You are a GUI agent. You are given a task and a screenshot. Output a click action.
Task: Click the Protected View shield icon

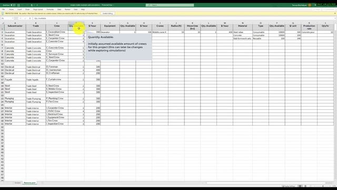[3, 13]
